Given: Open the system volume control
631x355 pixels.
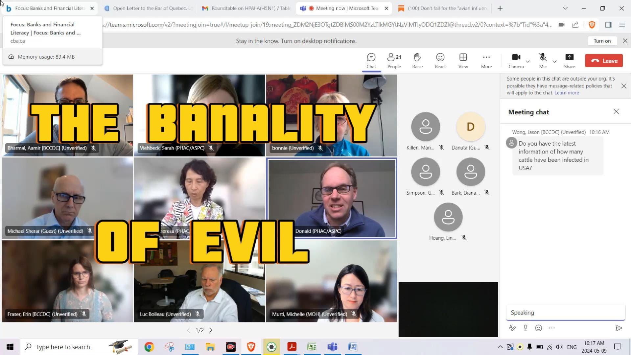Looking at the screenshot, I should (559, 347).
